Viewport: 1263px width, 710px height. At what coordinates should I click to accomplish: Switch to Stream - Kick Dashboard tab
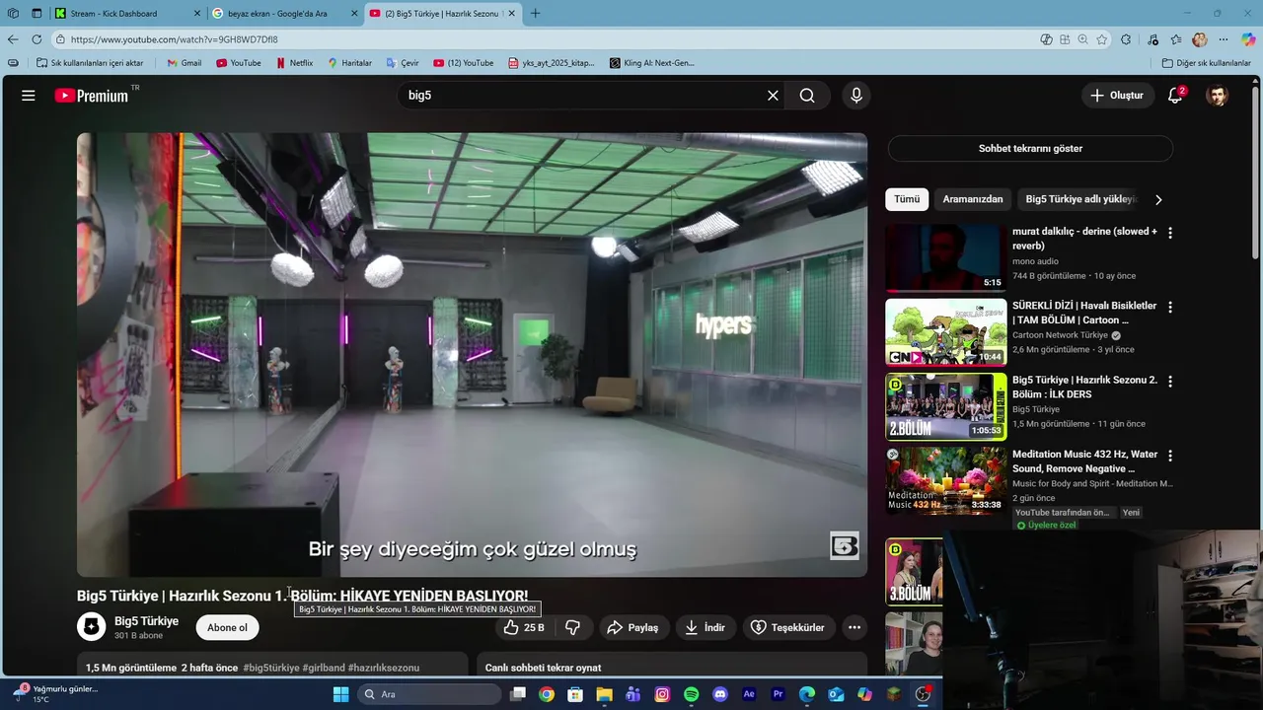[x=128, y=13]
